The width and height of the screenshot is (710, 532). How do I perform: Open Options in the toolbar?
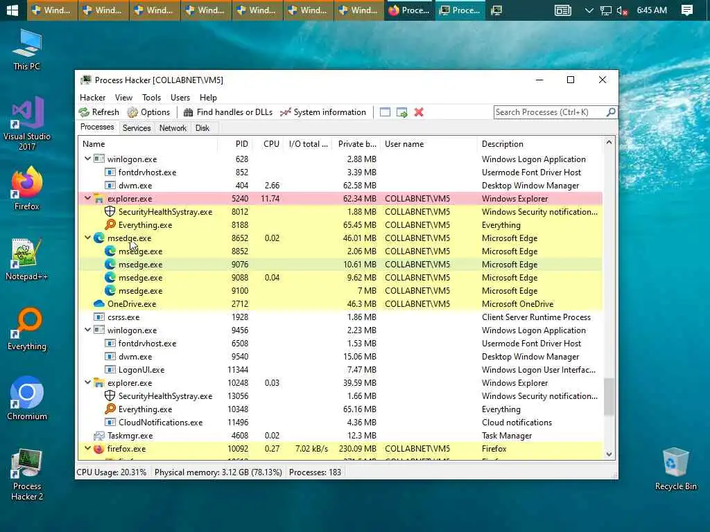tap(148, 112)
